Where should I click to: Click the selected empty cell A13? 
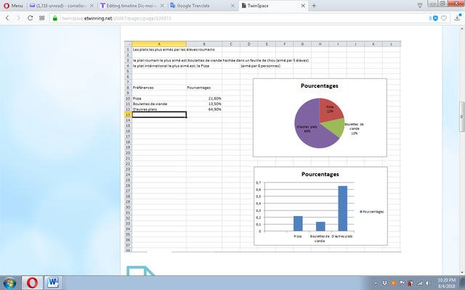[159, 115]
